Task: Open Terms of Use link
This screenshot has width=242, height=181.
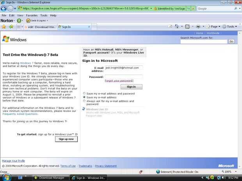Action: pyautogui.click(x=68, y=166)
